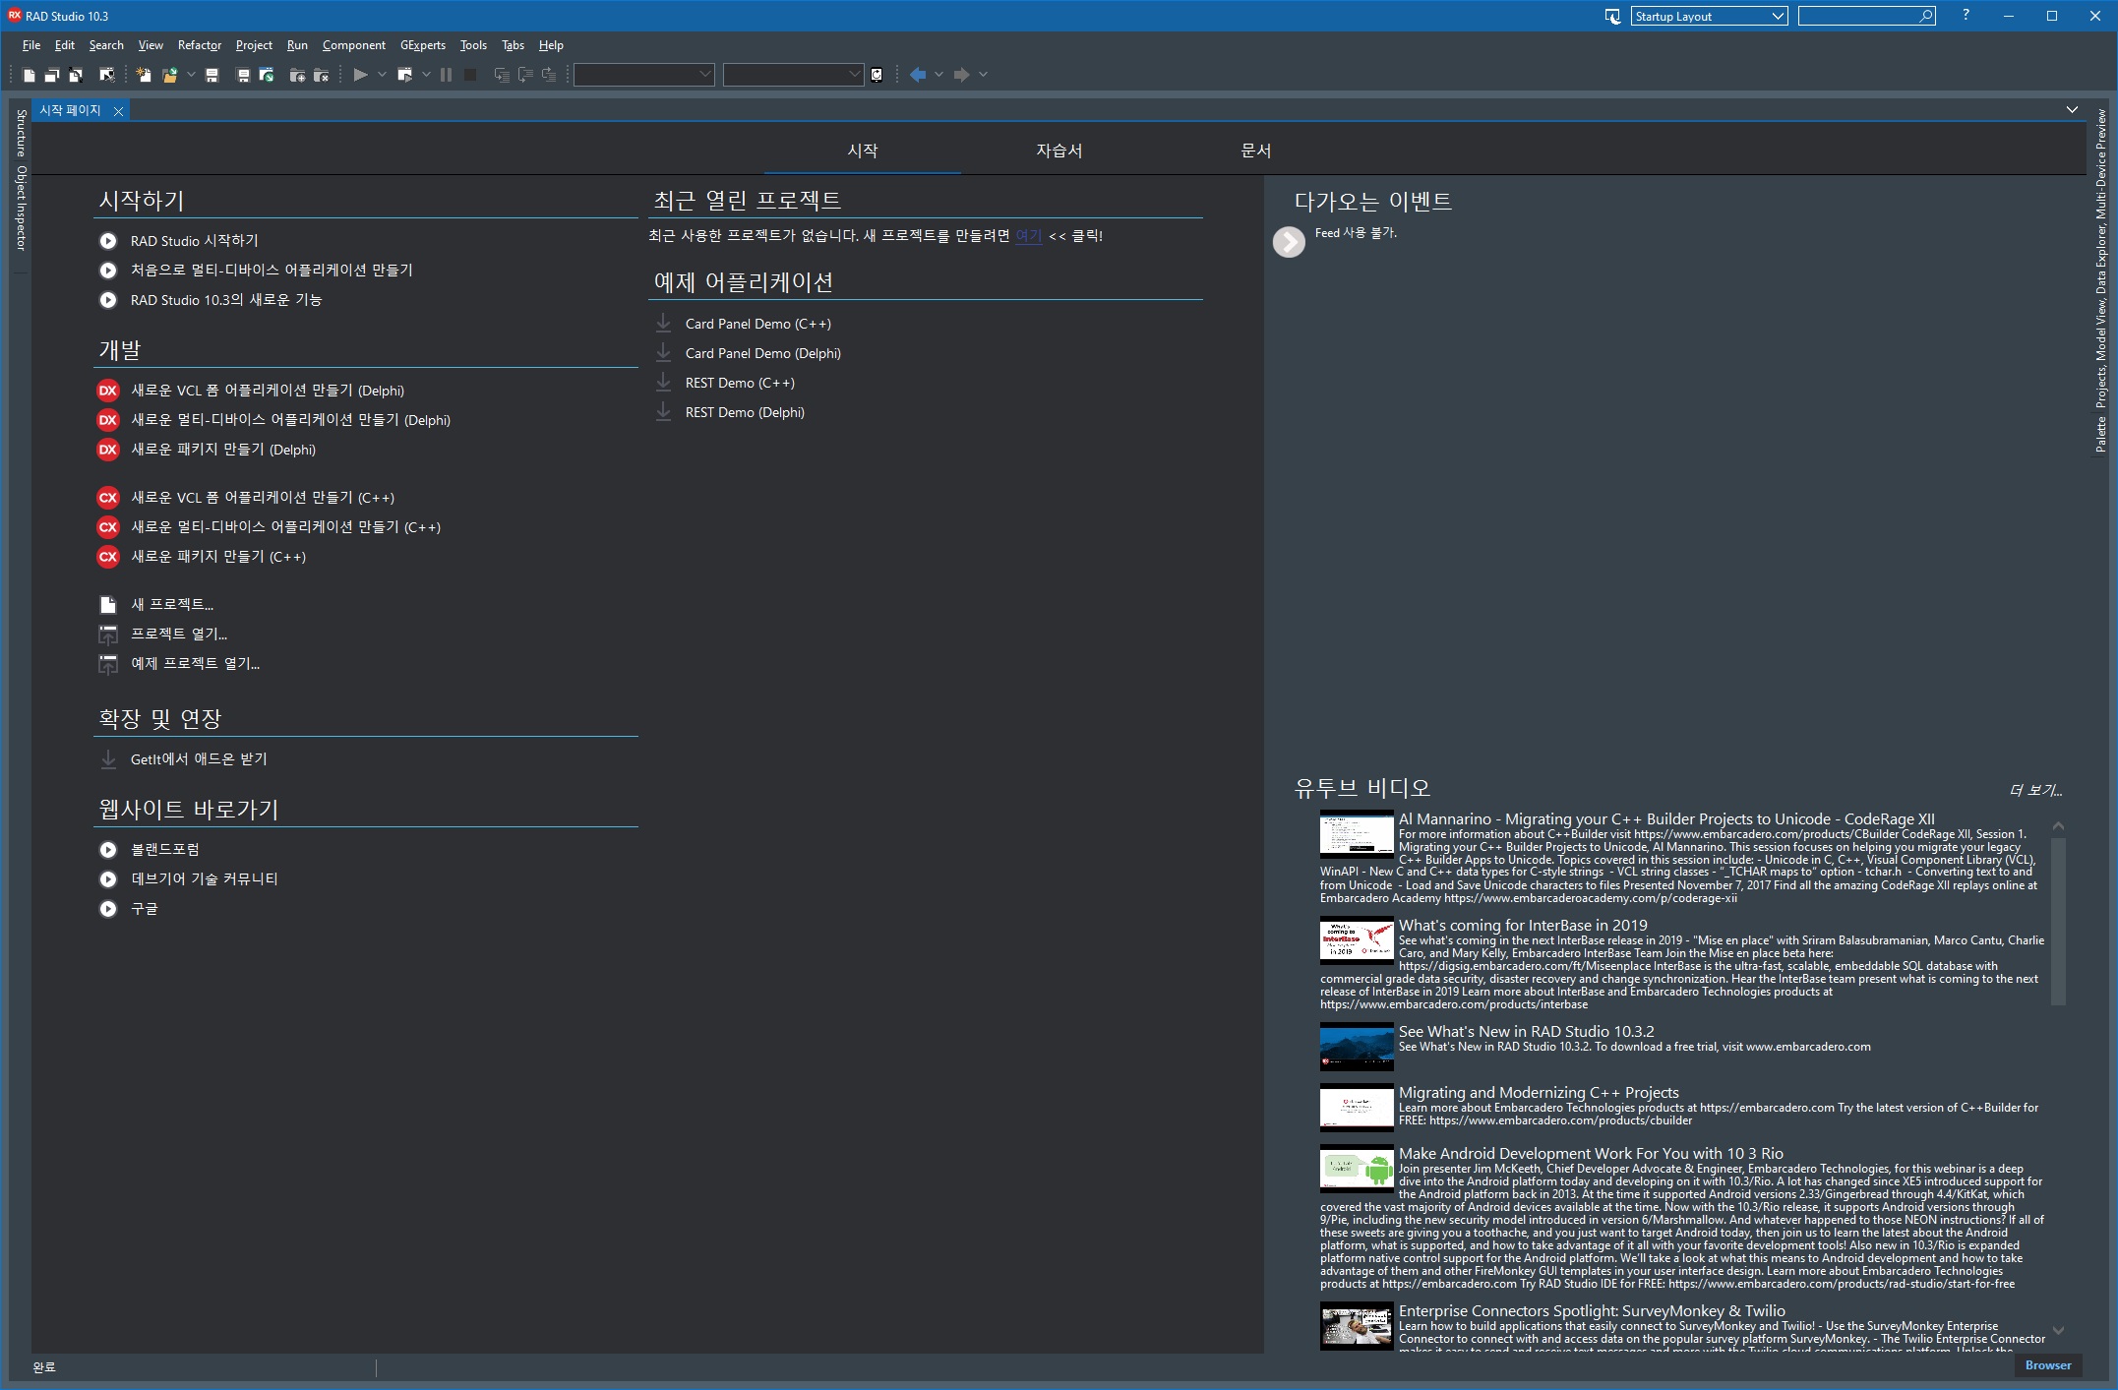
Task: Click the blue Back arrow
Action: 918,75
